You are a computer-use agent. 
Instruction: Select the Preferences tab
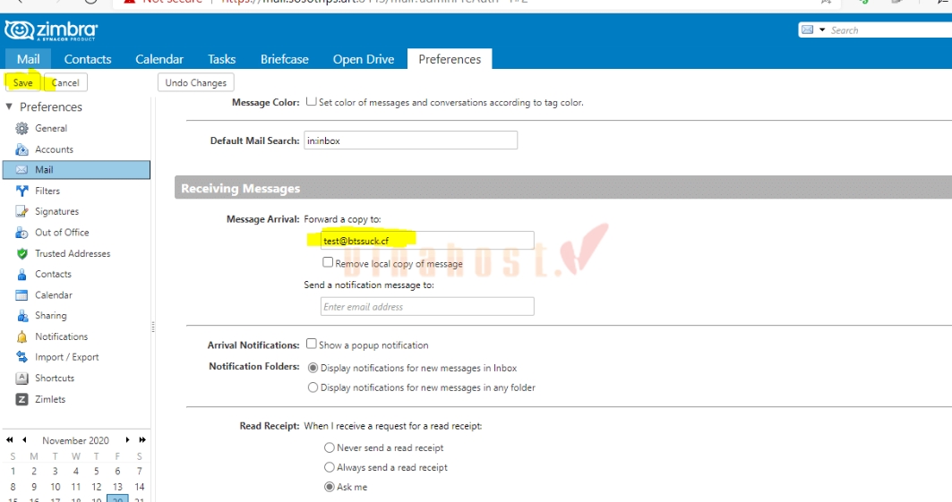click(450, 59)
